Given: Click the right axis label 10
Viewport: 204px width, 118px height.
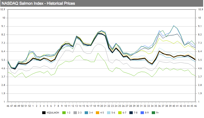Looking at the screenshot, I should pyautogui.click(x=200, y=18).
